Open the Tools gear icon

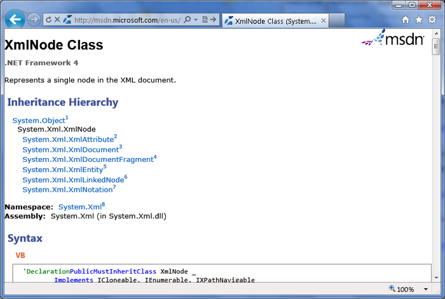[432, 20]
